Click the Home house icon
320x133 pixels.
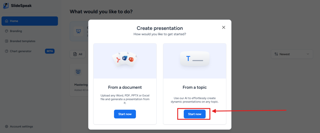coord(7,21)
